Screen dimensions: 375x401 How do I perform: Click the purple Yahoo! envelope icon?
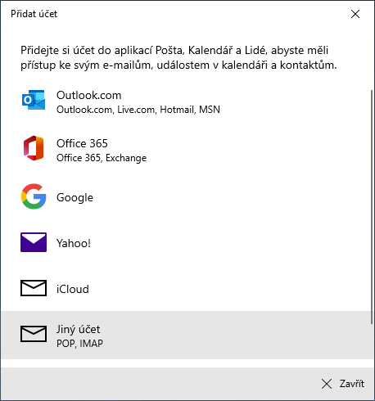tap(34, 242)
